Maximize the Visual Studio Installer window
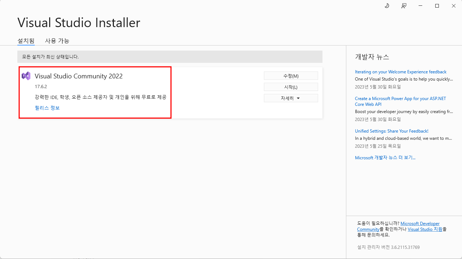This screenshot has width=462, height=259. (437, 6)
